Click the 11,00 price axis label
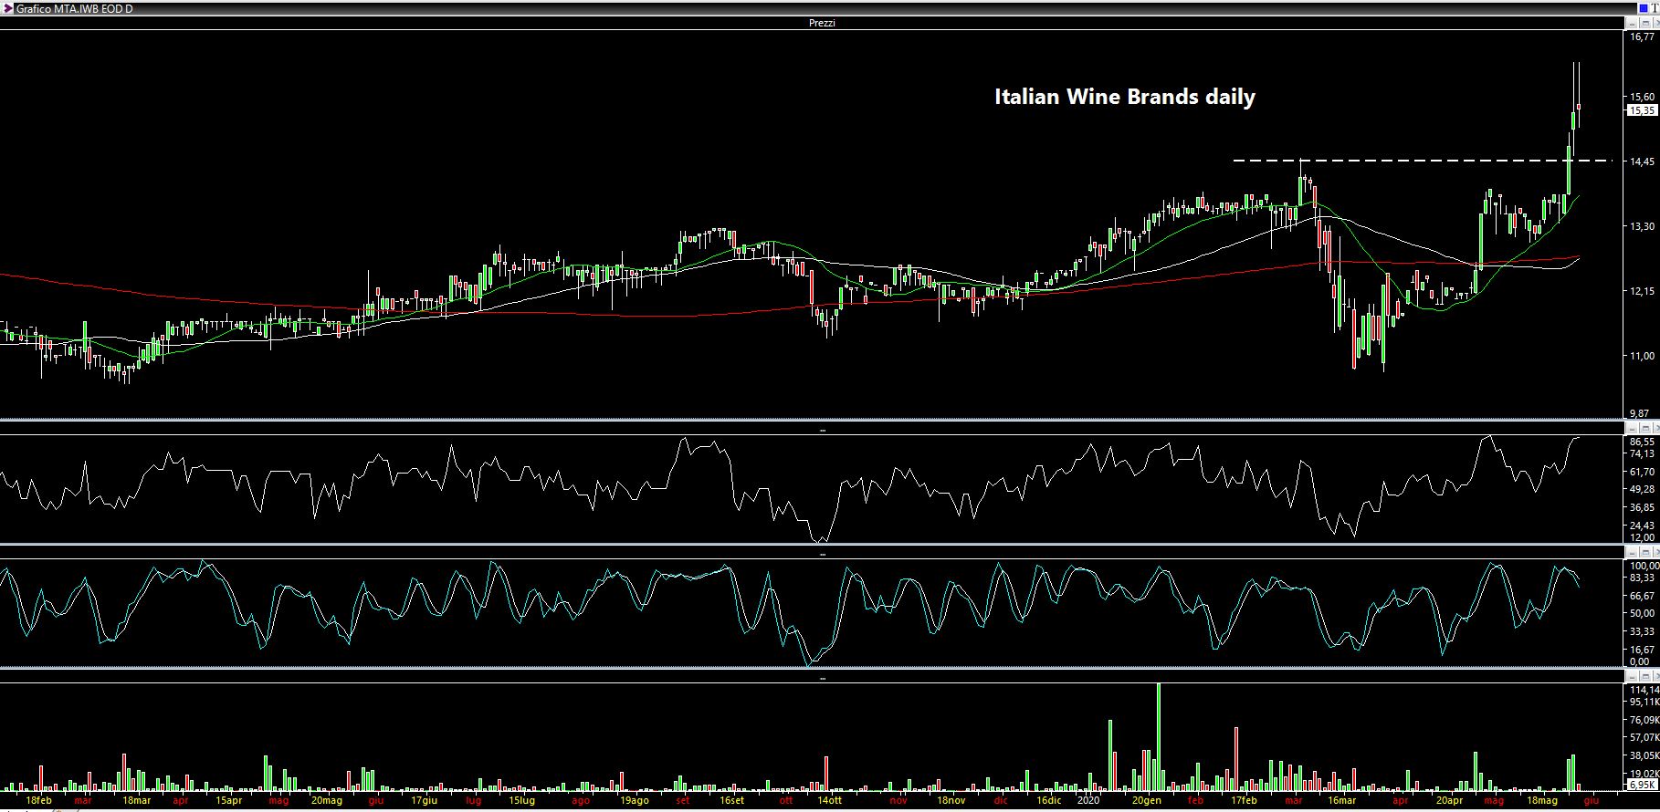The width and height of the screenshot is (1660, 812). (x=1642, y=358)
